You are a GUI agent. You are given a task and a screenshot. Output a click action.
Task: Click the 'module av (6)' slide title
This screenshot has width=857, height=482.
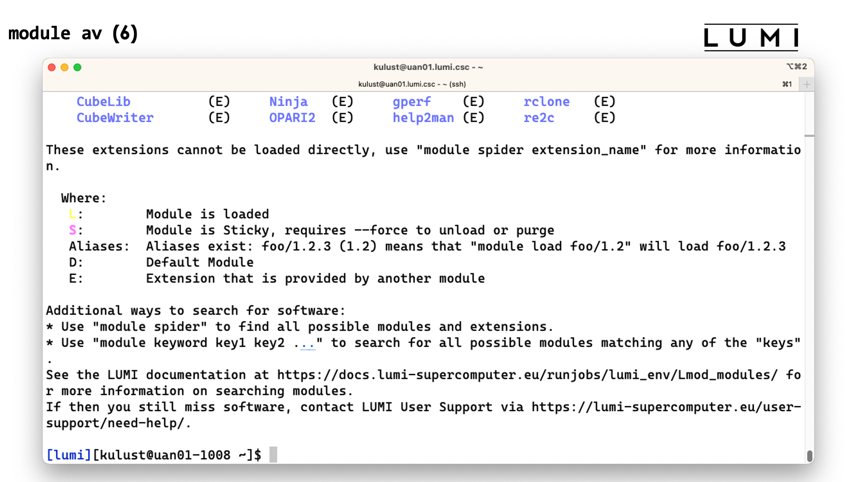click(73, 33)
